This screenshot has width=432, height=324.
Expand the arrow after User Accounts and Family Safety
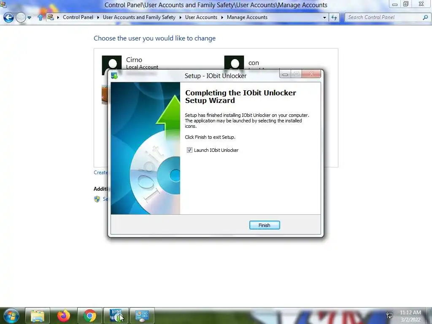tap(181, 17)
